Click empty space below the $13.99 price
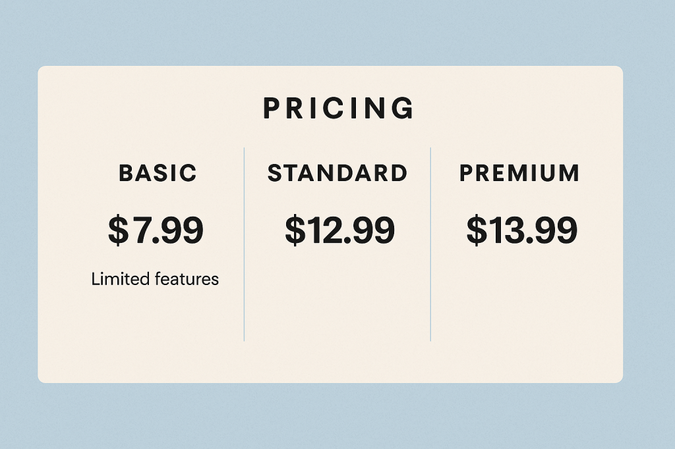The image size is (675, 449). click(x=521, y=296)
